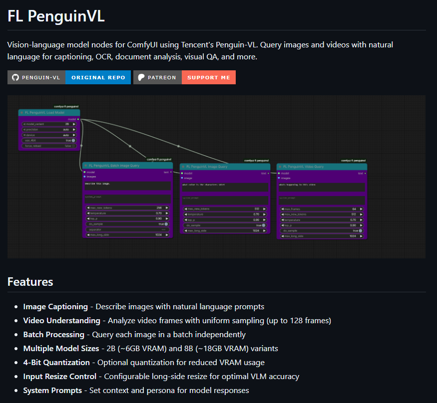Click the Video Understanding feature text
The width and height of the screenshot is (437, 403).
(x=177, y=321)
